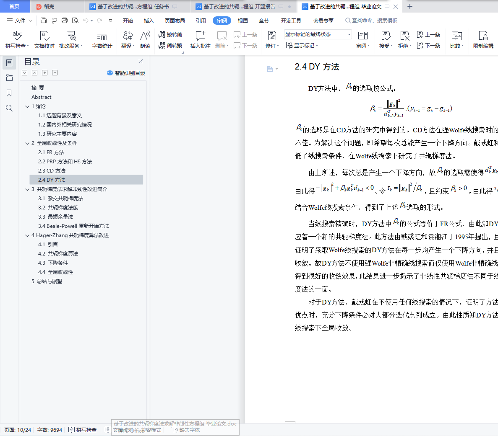Open quick access toolbar customize arrow
This screenshot has width=498, height=436.
pyautogui.click(x=110, y=21)
